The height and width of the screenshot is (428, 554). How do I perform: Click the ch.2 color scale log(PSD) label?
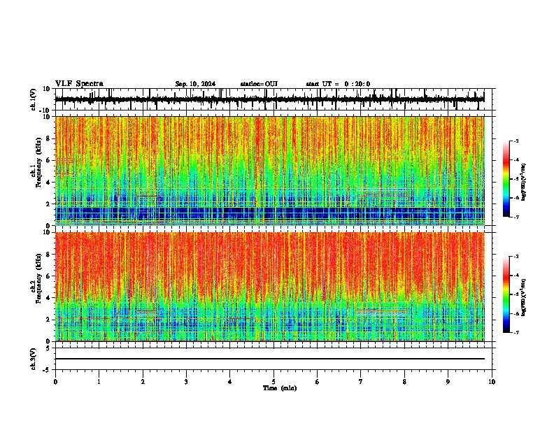point(523,297)
